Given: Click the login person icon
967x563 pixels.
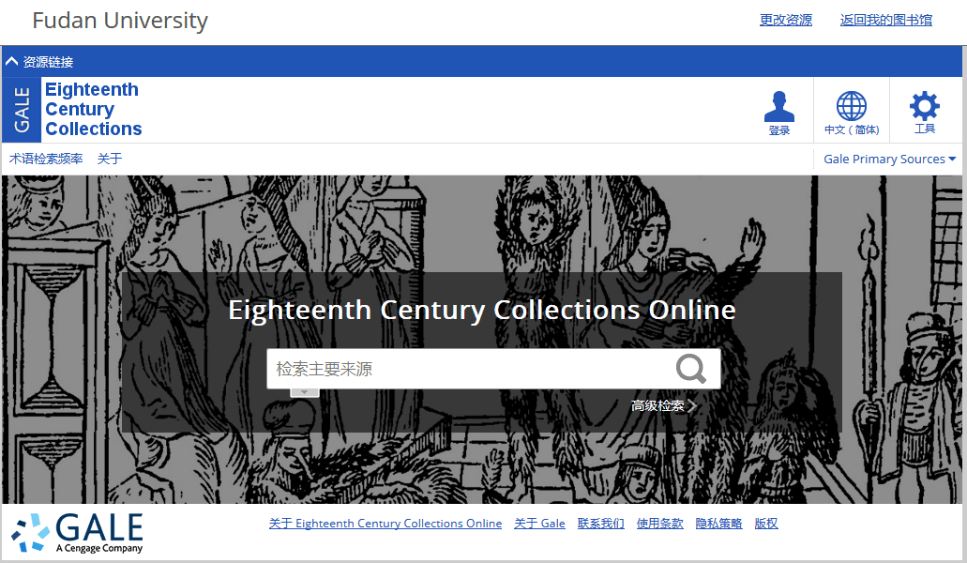Looking at the screenshot, I should (778, 107).
